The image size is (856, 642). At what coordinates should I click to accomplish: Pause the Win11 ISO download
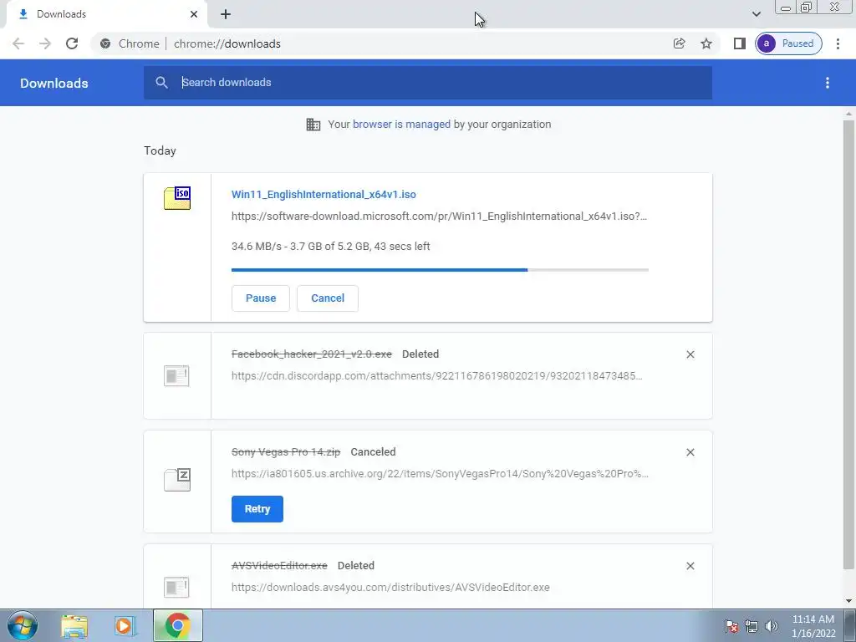[x=261, y=298]
